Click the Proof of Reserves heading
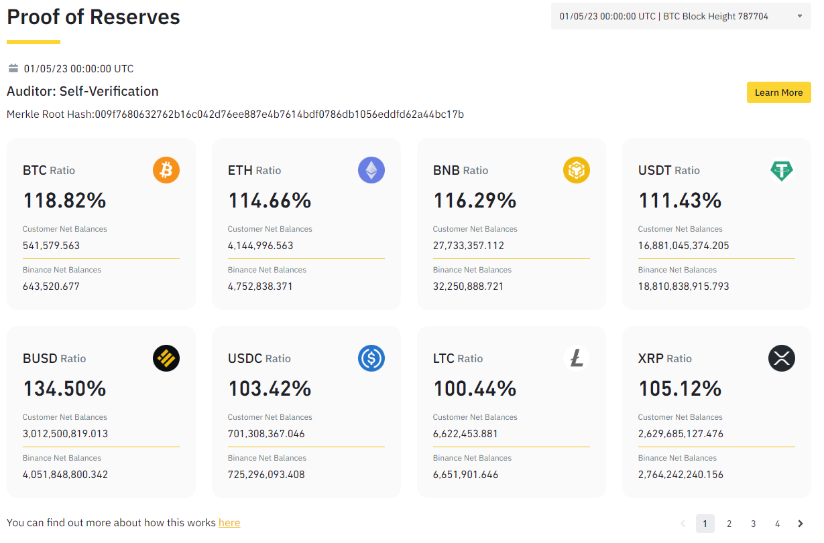Screen dimensions: 824x543 [x=93, y=16]
